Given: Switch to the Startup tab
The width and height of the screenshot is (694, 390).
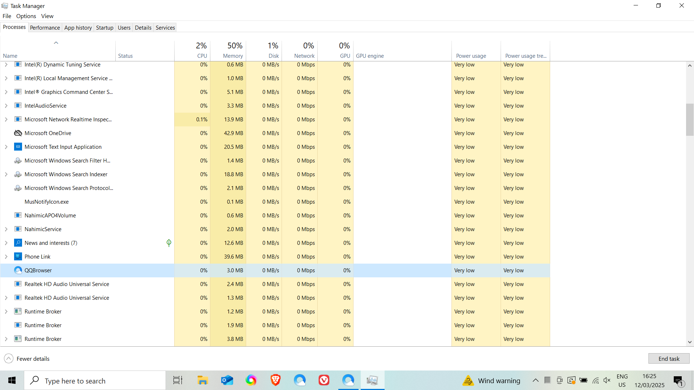Looking at the screenshot, I should [x=105, y=28].
